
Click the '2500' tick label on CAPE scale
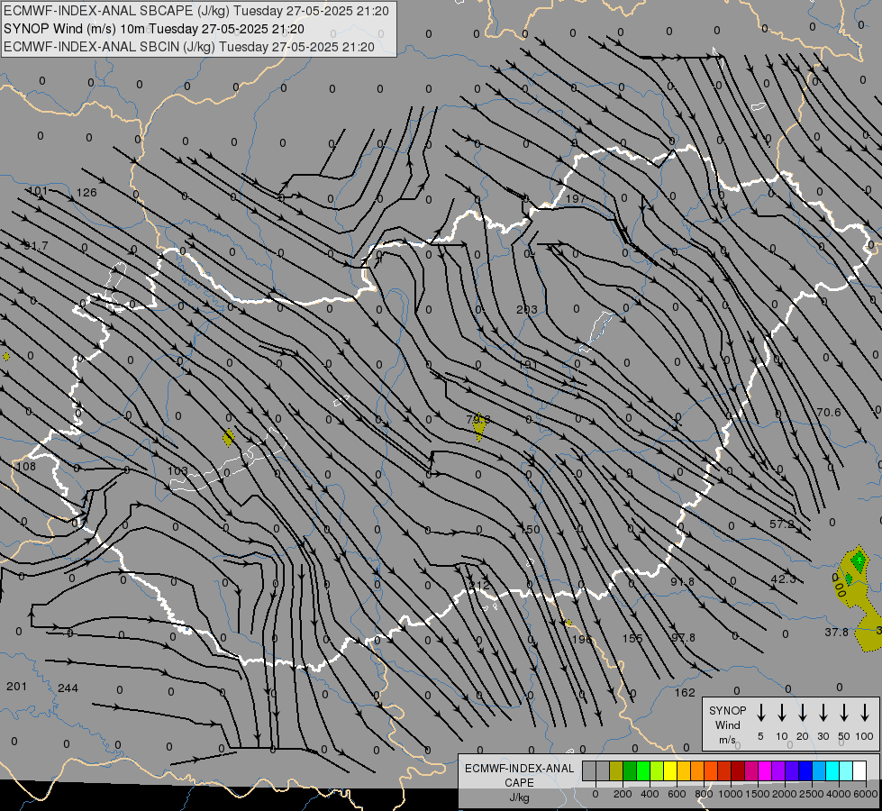coord(812,794)
